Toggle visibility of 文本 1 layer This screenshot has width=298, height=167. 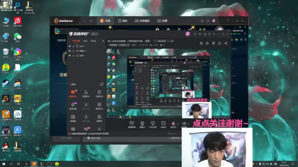70,46
